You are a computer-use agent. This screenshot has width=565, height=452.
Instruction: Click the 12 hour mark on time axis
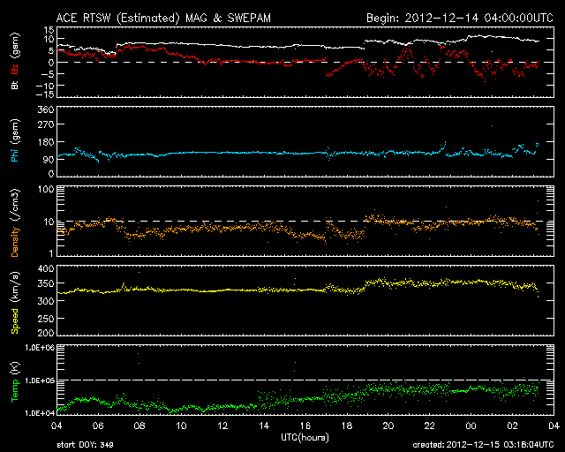tap(222, 426)
